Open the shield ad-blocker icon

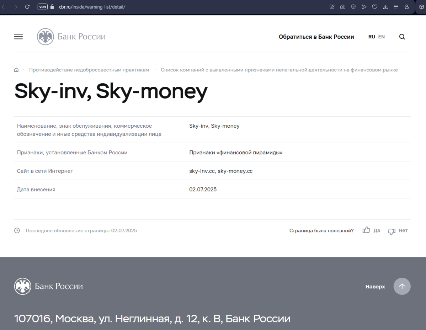(x=353, y=7)
